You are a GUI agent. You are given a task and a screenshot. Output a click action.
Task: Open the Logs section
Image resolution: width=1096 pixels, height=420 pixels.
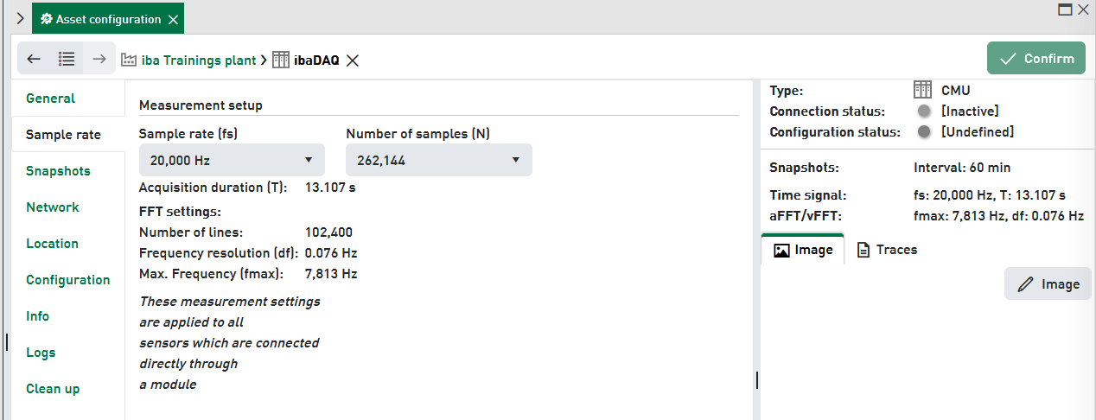[x=41, y=353]
